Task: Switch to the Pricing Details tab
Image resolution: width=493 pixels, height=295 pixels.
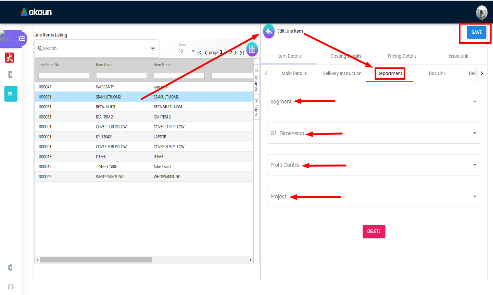Action: click(402, 56)
